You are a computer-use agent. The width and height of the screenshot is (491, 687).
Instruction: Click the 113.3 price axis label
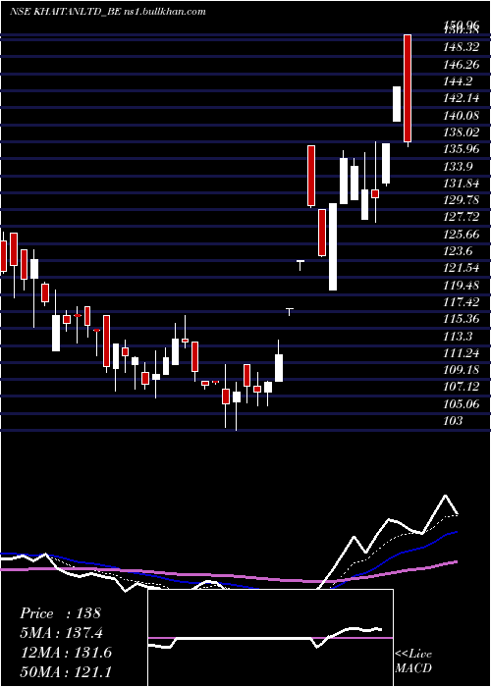[459, 336]
